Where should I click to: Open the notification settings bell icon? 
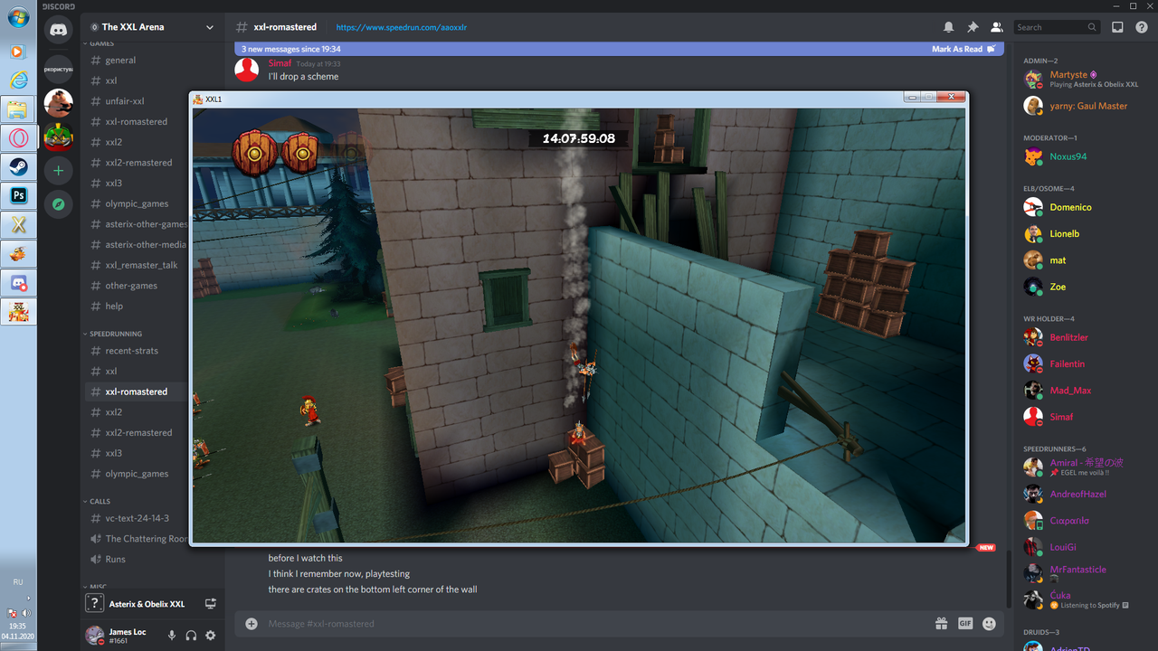point(948,27)
